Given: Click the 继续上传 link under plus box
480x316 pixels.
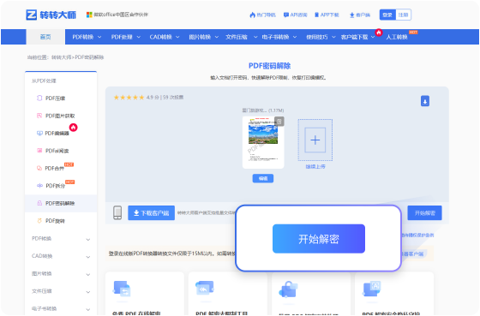Looking at the screenshot, I should (x=315, y=166).
